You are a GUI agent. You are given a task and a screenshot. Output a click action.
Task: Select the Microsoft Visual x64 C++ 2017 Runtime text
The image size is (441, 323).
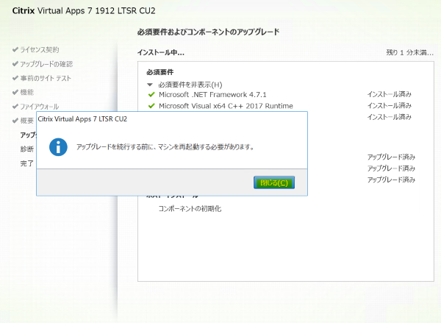(226, 106)
